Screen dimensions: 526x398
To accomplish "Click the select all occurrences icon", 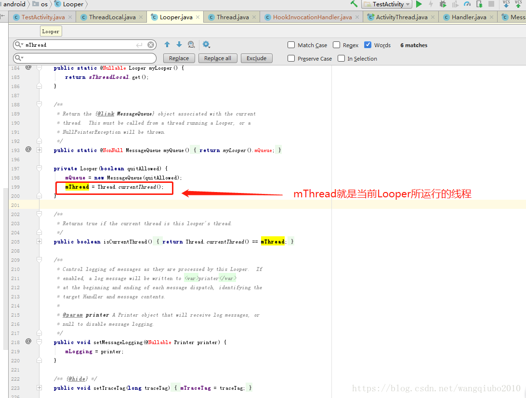I will (191, 45).
